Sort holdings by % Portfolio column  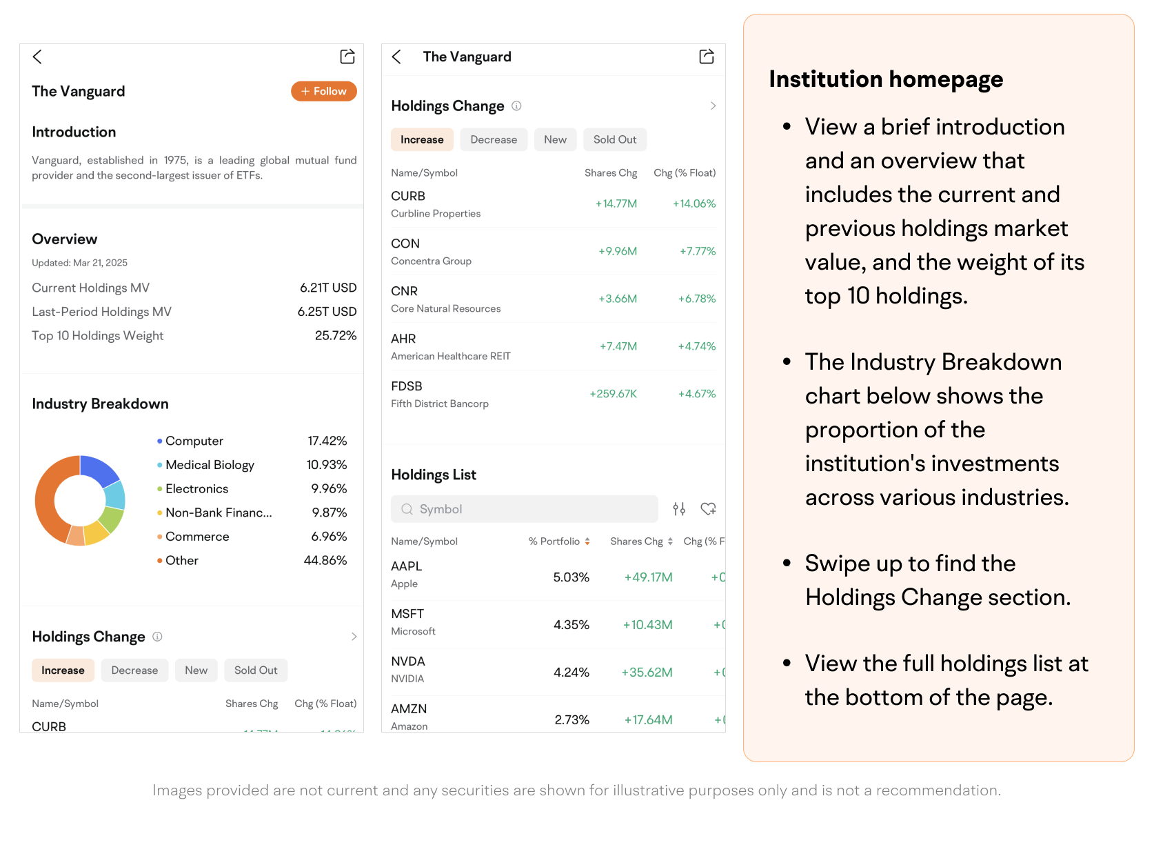coord(559,541)
